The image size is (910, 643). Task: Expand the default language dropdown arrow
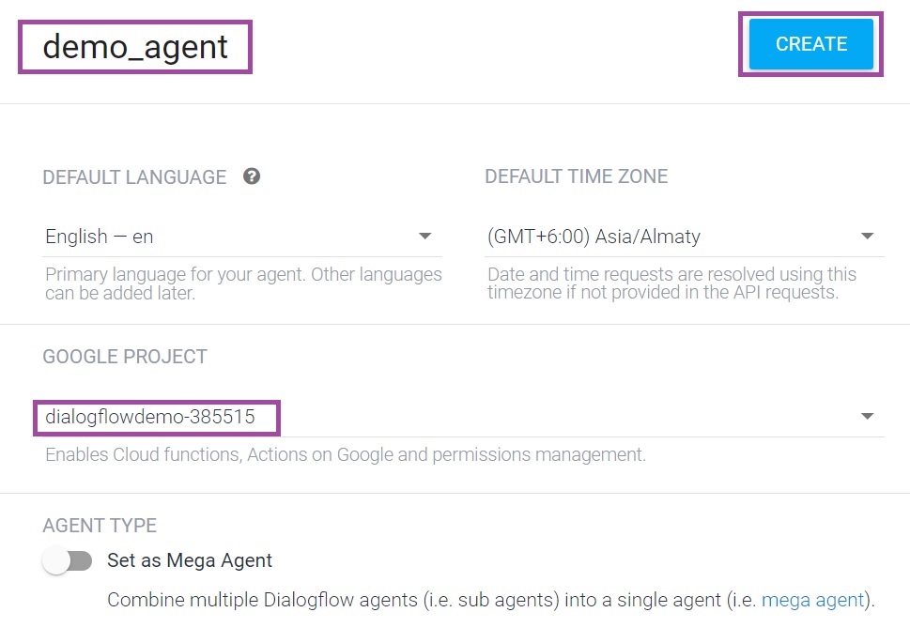coord(424,237)
